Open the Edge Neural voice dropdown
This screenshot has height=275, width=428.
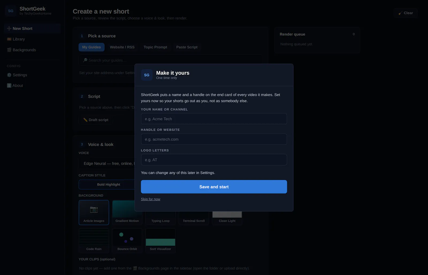(x=107, y=164)
